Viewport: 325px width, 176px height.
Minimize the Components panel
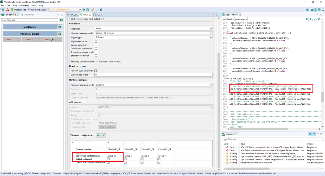click(x=58, y=15)
